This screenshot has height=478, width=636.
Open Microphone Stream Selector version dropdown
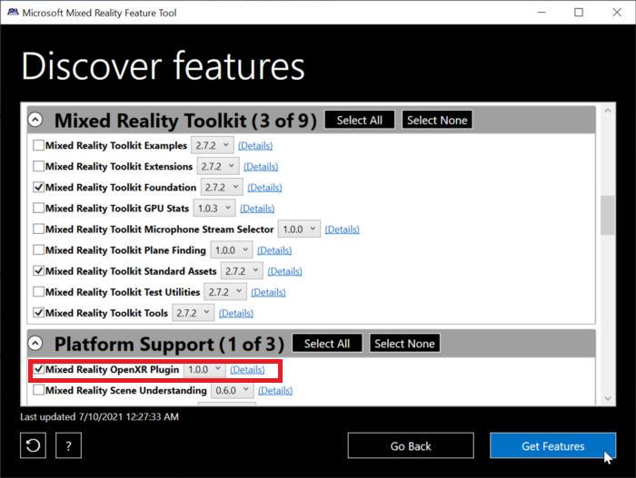[299, 229]
